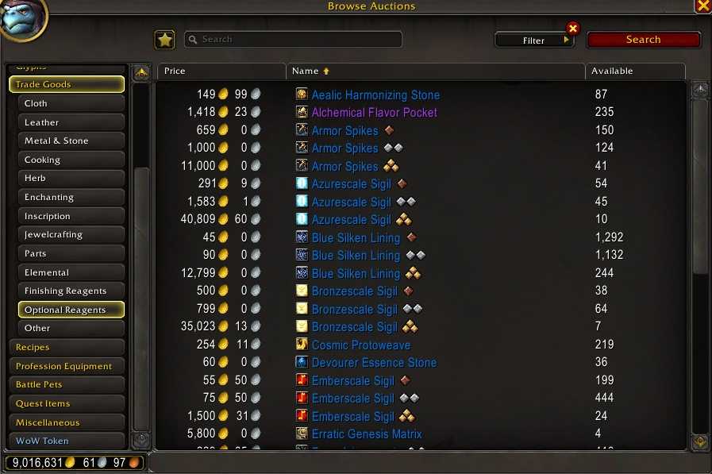Click the category list scroll-up arrow
Viewport: 712px width, 474px height.
click(x=141, y=72)
